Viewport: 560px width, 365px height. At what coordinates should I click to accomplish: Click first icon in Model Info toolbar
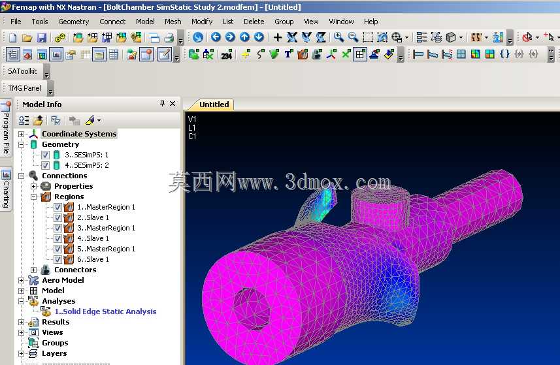point(24,120)
